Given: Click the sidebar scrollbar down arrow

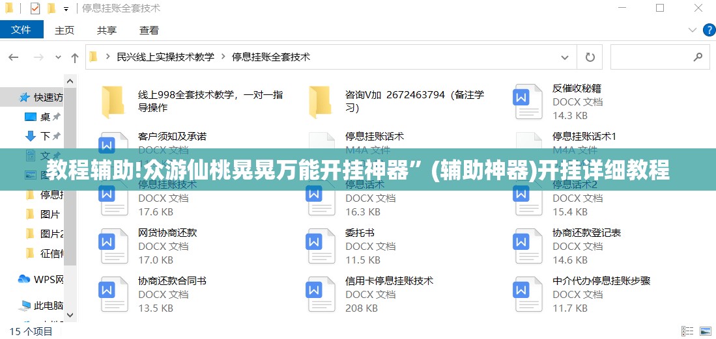Looking at the screenshot, I should pyautogui.click(x=70, y=315).
